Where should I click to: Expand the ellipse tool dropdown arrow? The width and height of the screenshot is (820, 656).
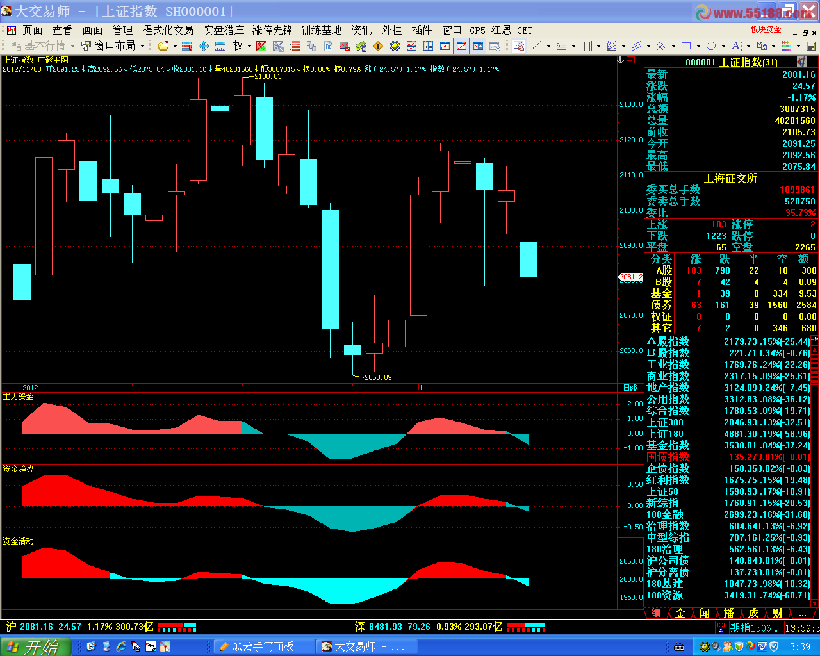coord(723,46)
